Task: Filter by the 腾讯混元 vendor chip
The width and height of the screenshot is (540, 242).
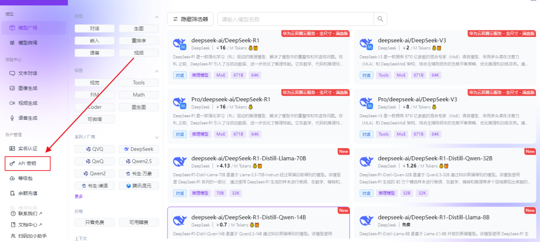Action: (x=139, y=186)
